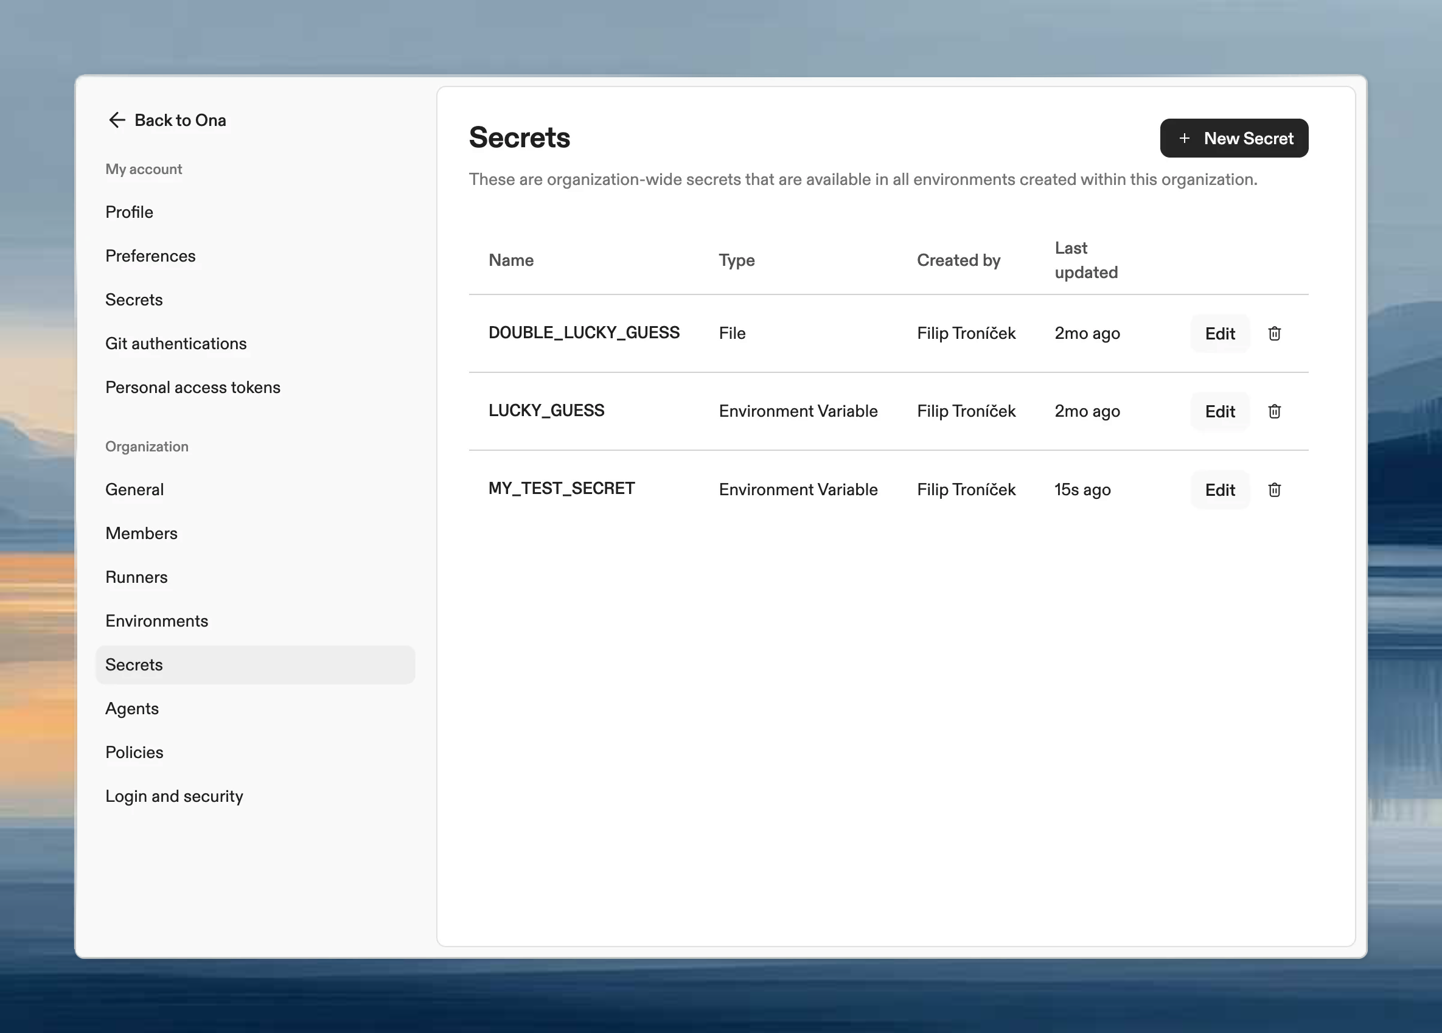1442x1033 pixels.
Task: Edit the MY_TEST_SECRET secret
Action: pyautogui.click(x=1219, y=490)
